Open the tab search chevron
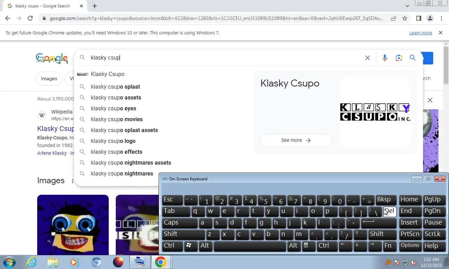This screenshot has width=449, height=269. pyautogui.click(x=407, y=6)
